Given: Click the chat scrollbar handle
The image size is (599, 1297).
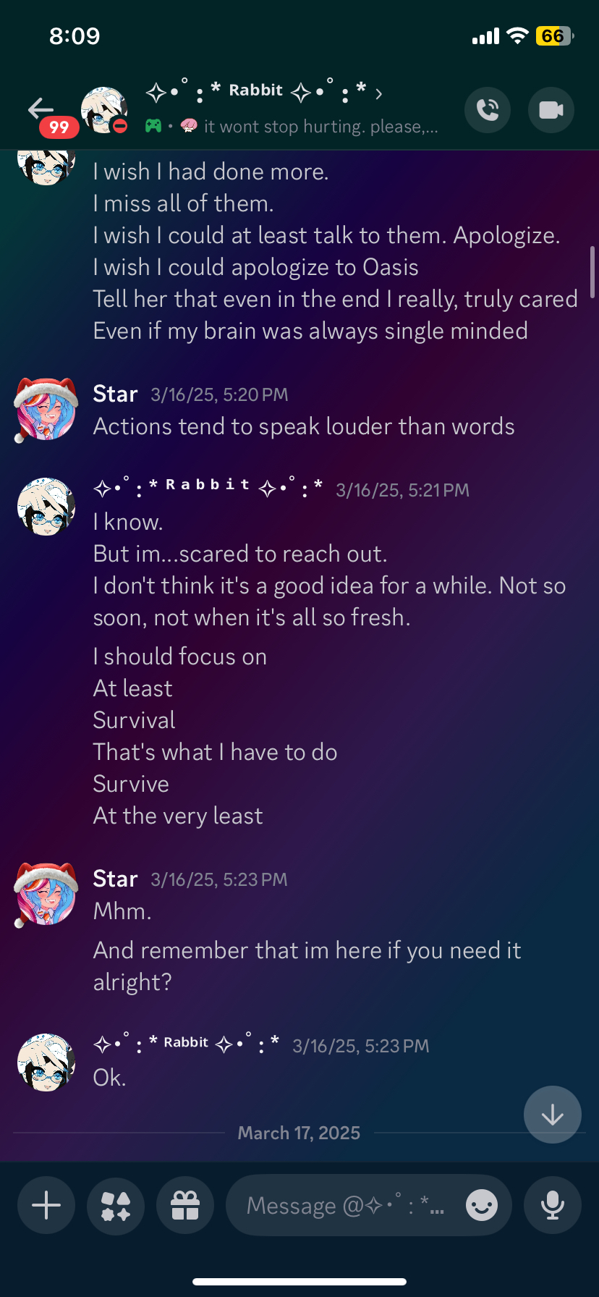Looking at the screenshot, I should tap(592, 272).
